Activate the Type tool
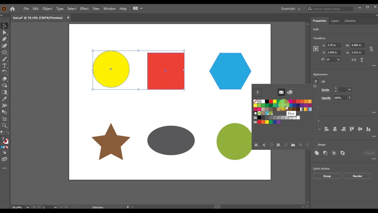 (x=4, y=66)
